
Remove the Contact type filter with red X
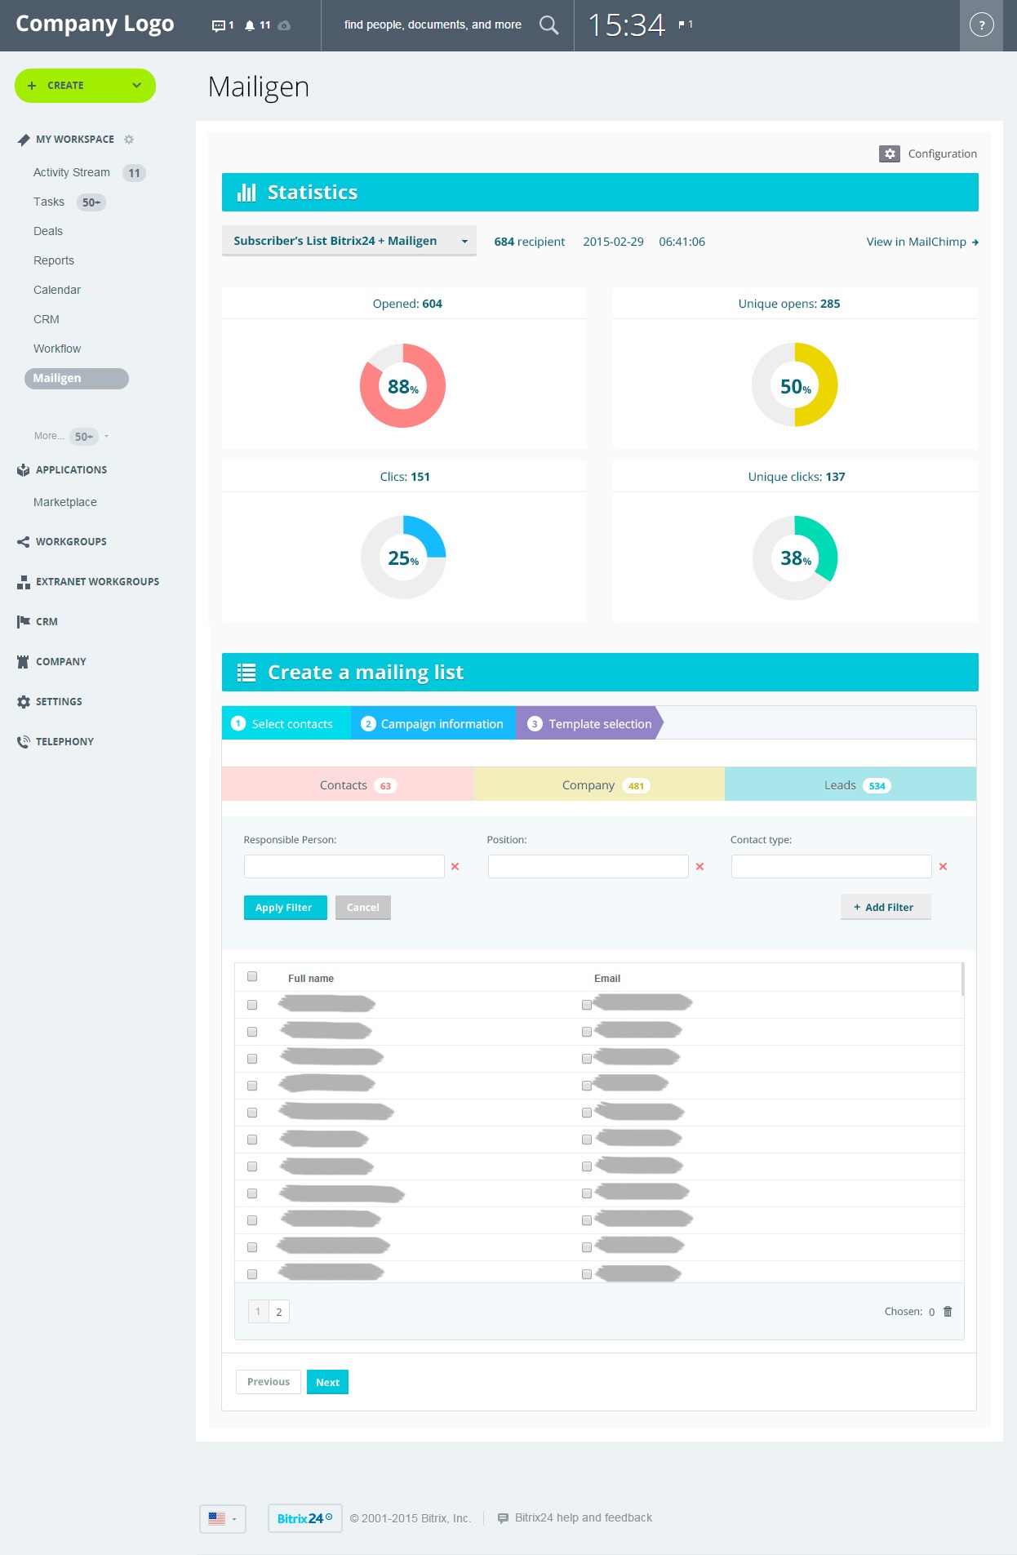click(943, 867)
